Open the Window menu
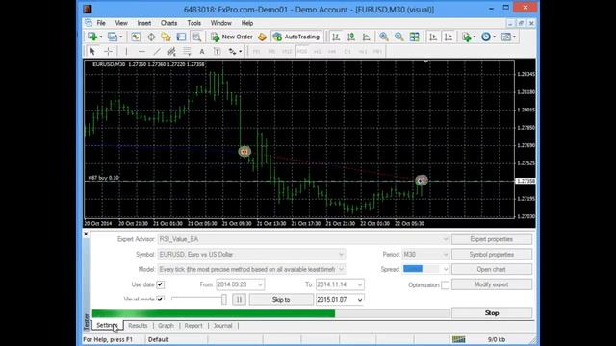616x346 pixels. pyautogui.click(x=221, y=23)
